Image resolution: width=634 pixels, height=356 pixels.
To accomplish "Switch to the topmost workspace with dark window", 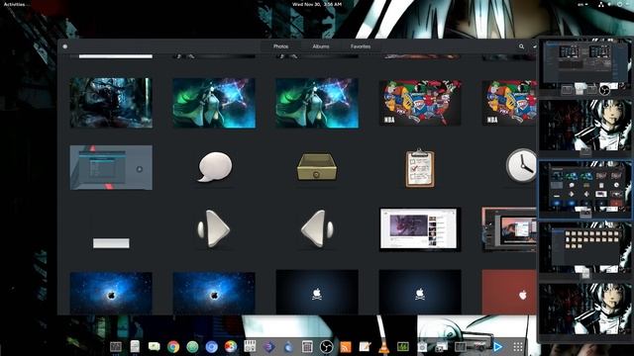I will coord(585,66).
